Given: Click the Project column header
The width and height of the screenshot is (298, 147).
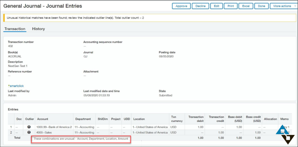Looking at the screenshot, I should [x=116, y=119].
